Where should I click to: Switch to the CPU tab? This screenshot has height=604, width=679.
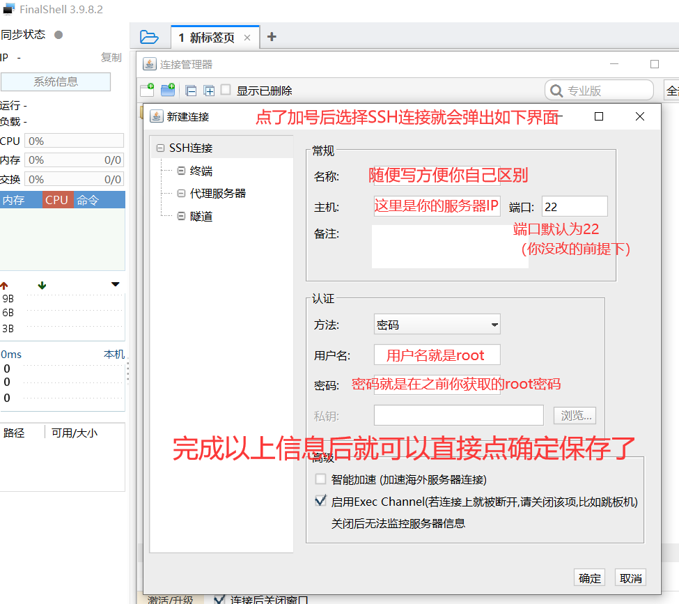click(56, 200)
